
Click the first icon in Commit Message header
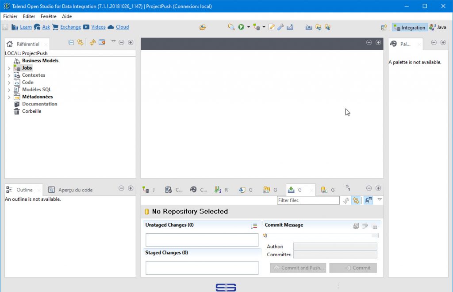tap(356, 226)
